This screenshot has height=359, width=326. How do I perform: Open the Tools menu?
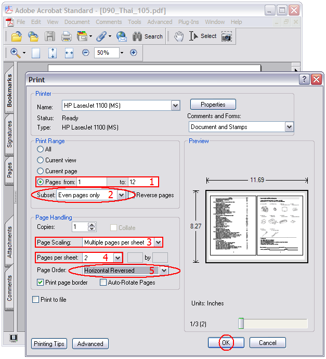(134, 22)
